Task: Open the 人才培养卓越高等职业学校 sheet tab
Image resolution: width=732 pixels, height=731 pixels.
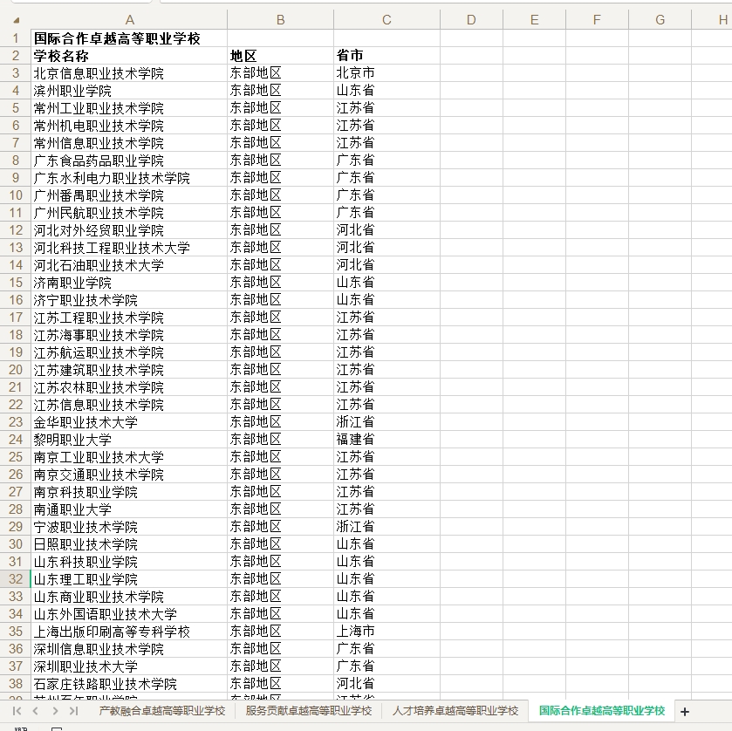Action: coord(455,711)
